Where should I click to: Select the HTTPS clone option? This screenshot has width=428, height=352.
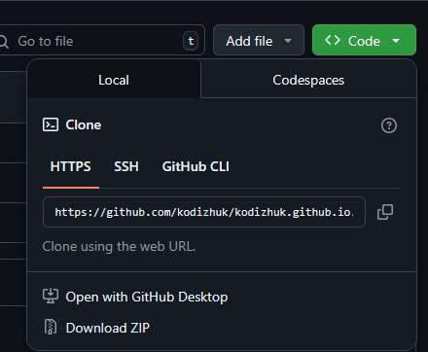[71, 166]
